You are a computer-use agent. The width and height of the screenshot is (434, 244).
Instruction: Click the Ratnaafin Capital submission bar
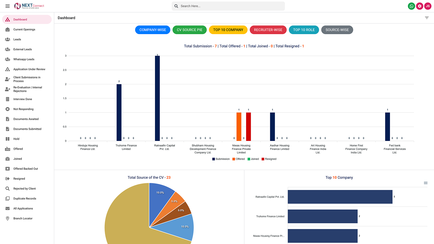click(157, 98)
